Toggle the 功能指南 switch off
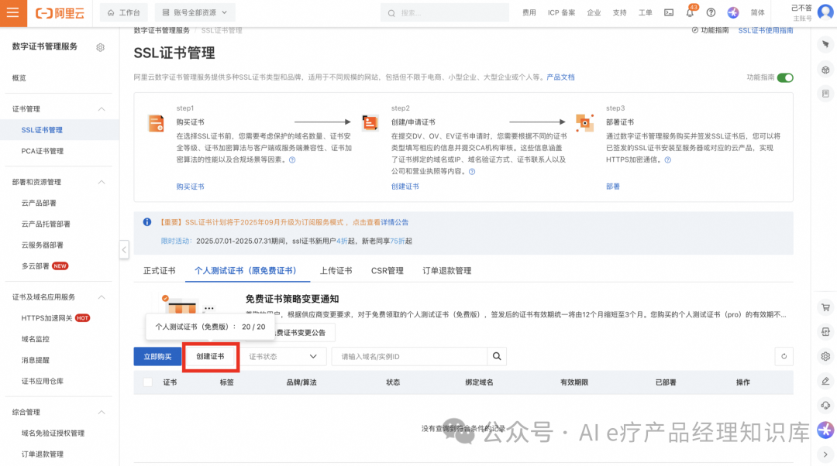Image resolution: width=837 pixels, height=466 pixels. tap(784, 78)
